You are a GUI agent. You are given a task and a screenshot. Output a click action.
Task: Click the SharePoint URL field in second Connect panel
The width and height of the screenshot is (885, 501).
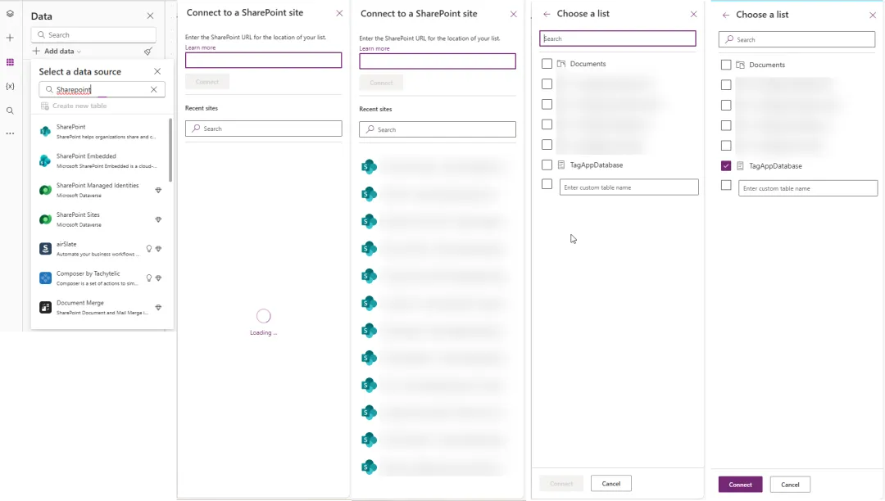tap(438, 61)
